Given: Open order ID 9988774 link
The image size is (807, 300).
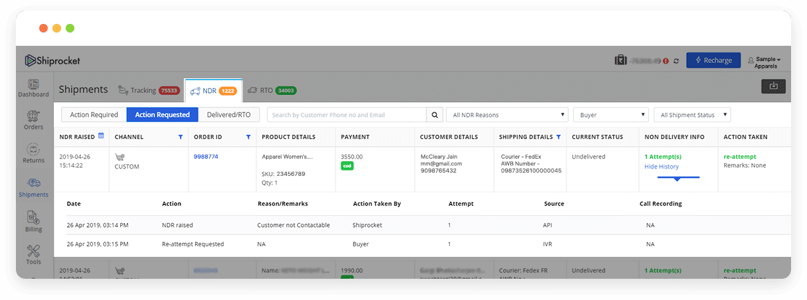Looking at the screenshot, I should 206,157.
